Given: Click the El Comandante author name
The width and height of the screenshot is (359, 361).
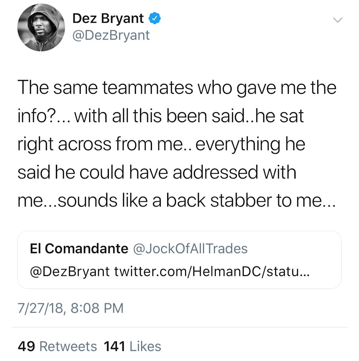Looking at the screenshot, I should click(x=79, y=248).
